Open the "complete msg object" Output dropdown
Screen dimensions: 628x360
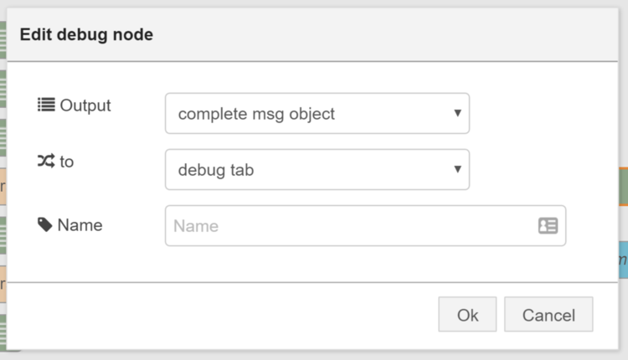[x=317, y=113]
